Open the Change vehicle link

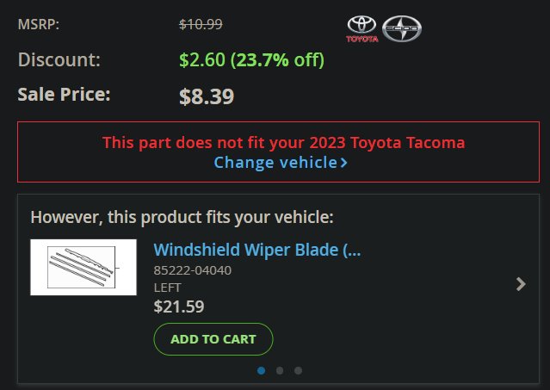281,163
